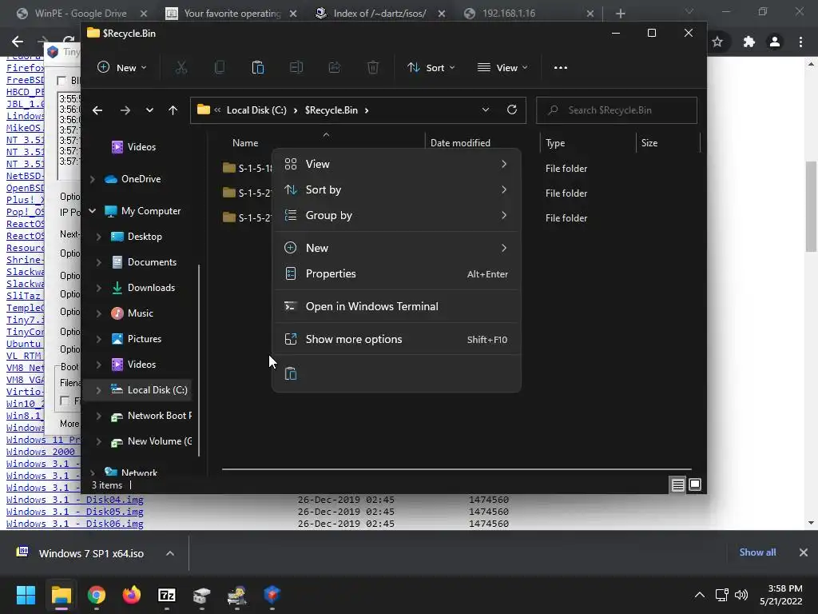The image size is (818, 614).
Task: Switch to large thumbnails view icon
Action: [695, 485]
